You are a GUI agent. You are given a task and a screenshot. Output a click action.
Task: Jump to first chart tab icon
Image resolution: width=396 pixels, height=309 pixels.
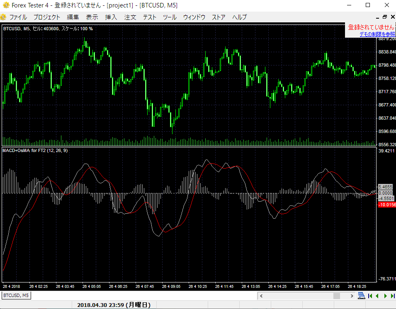pos(370,296)
